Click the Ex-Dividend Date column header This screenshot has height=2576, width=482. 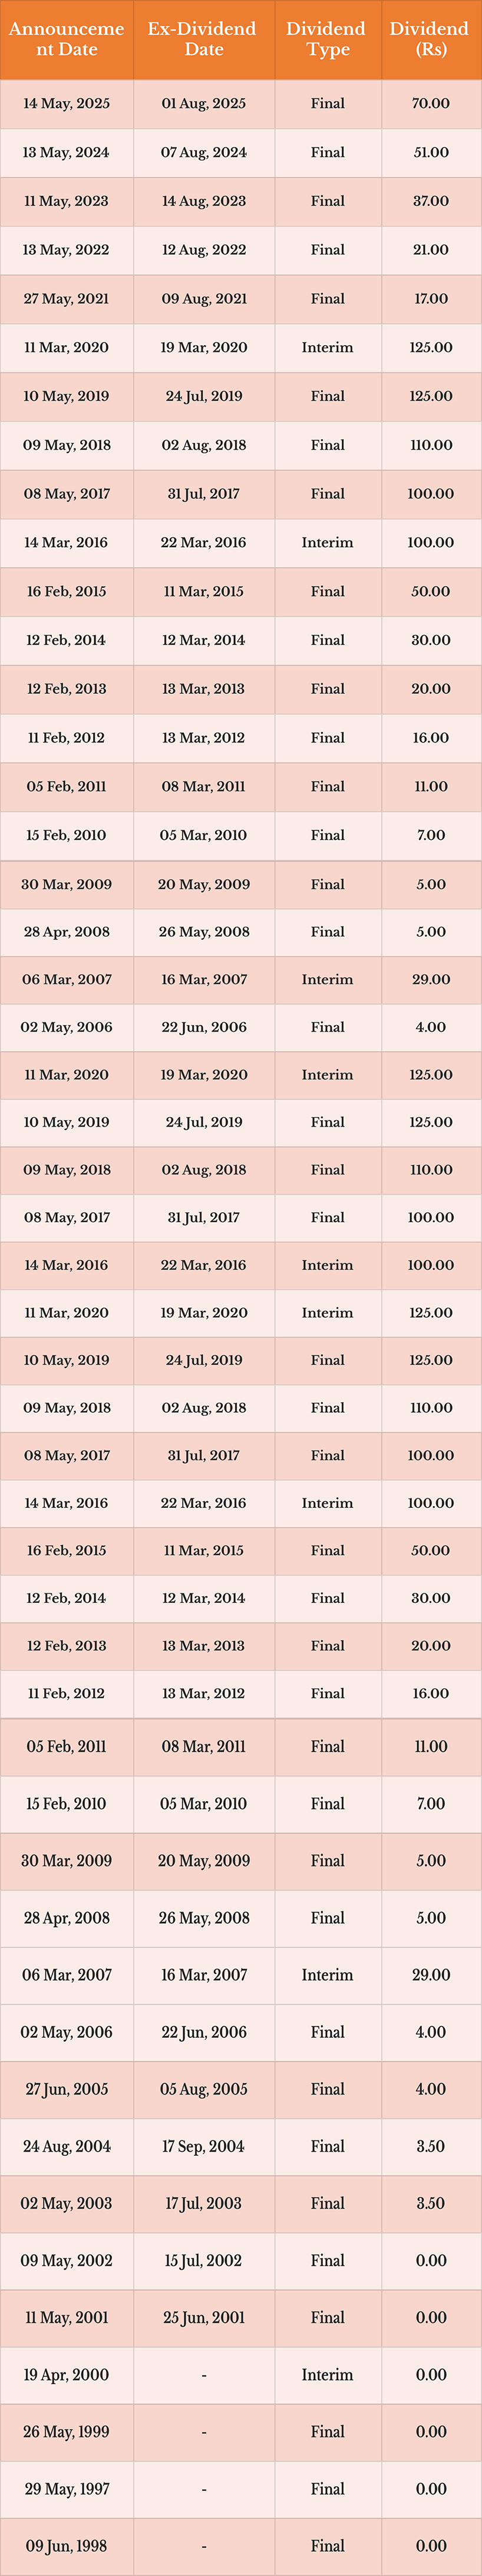click(x=203, y=39)
